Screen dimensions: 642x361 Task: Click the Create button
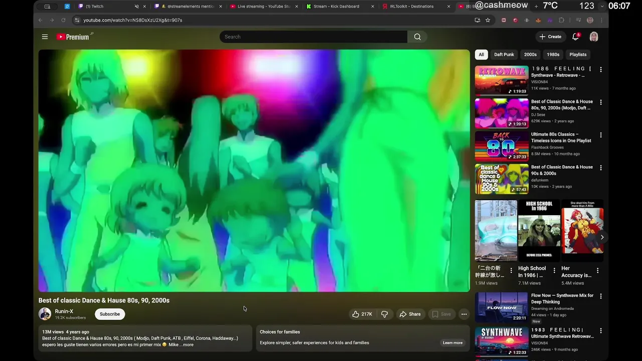(550, 37)
